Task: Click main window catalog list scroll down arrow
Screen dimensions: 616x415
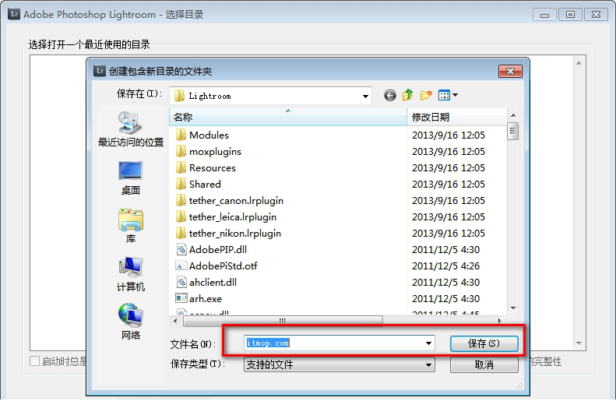Action: pyautogui.click(x=579, y=343)
